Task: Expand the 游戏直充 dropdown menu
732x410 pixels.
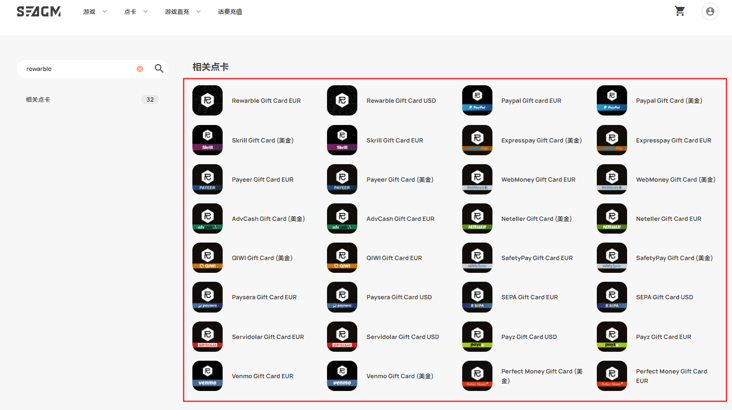Action: [183, 12]
